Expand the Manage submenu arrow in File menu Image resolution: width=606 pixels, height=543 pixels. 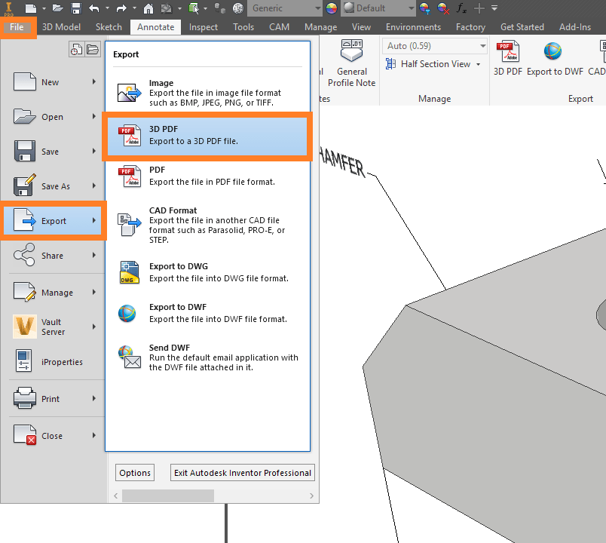click(94, 292)
